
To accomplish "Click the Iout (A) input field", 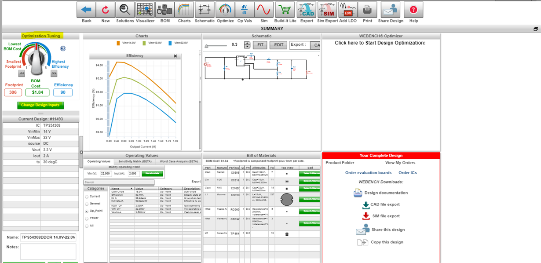I will tap(134, 174).
